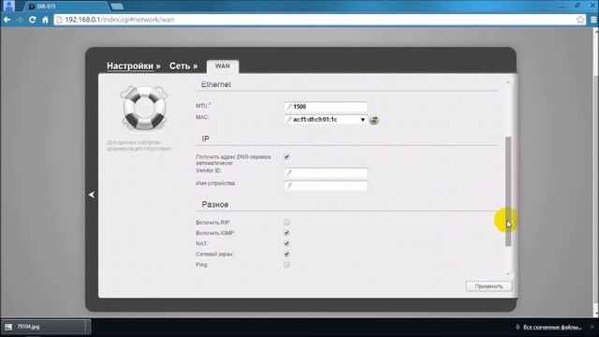Screen dimensions: 599x337
Task: Toggle the firewall (Сетевой экран) checkbox
Action: tap(287, 254)
